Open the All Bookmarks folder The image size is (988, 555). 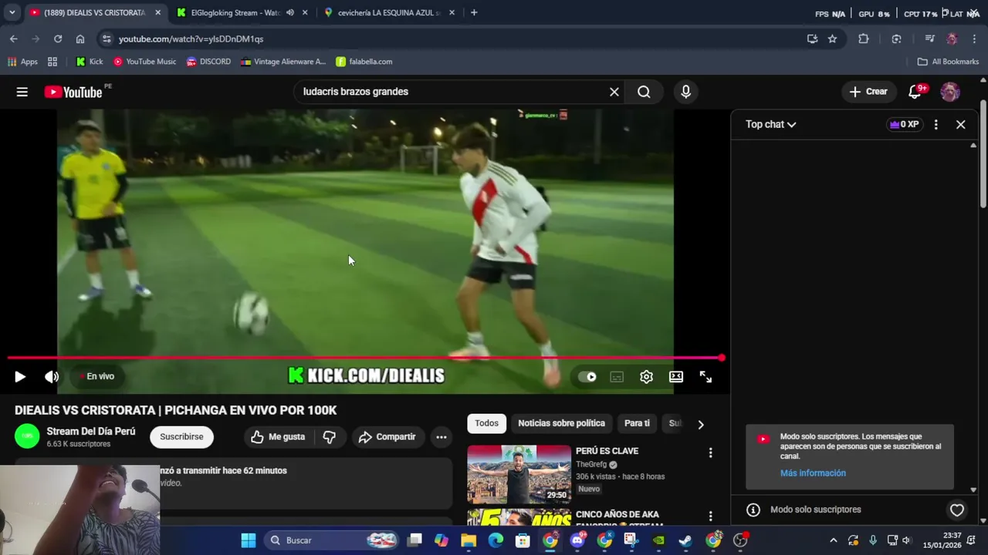948,62
